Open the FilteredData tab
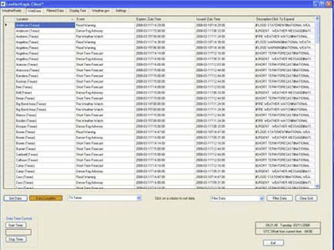This screenshot has width=334, height=250. point(55,11)
